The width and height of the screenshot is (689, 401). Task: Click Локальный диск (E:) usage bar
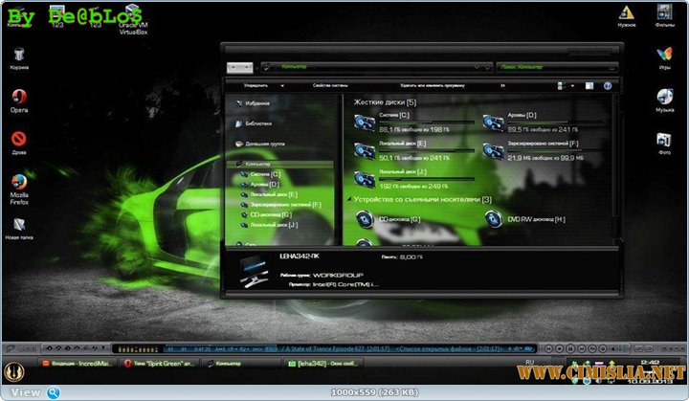click(x=427, y=150)
